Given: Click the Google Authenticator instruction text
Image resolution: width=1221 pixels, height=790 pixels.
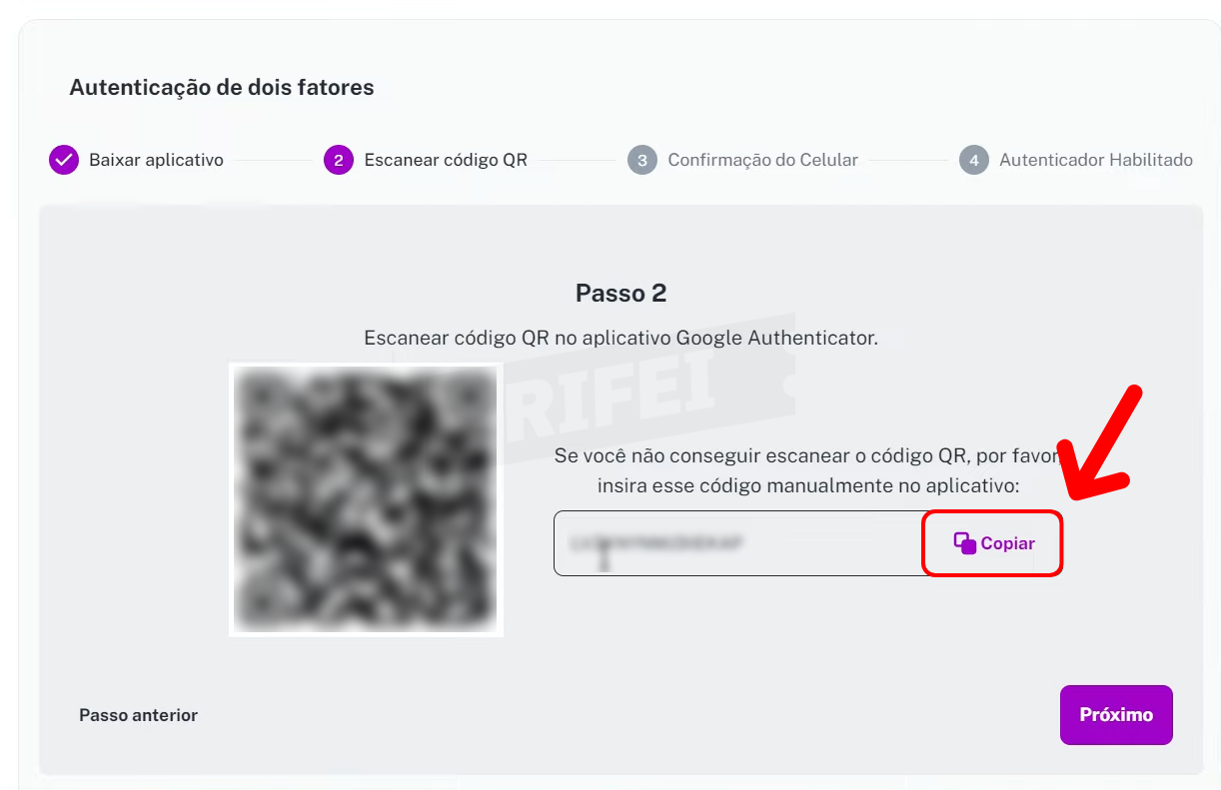Looking at the screenshot, I should (x=620, y=338).
